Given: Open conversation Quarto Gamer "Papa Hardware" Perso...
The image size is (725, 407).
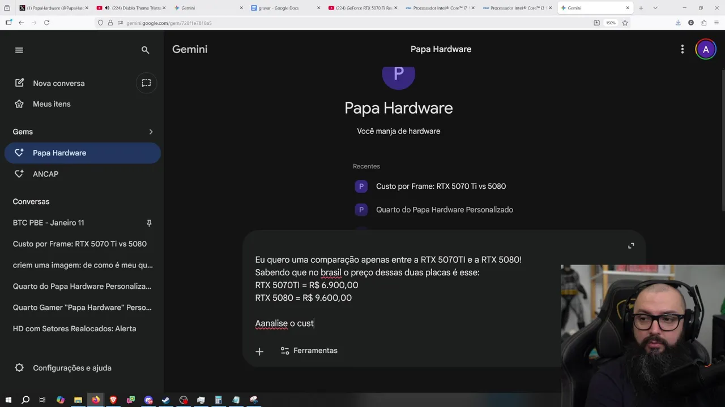Looking at the screenshot, I should [82, 308].
